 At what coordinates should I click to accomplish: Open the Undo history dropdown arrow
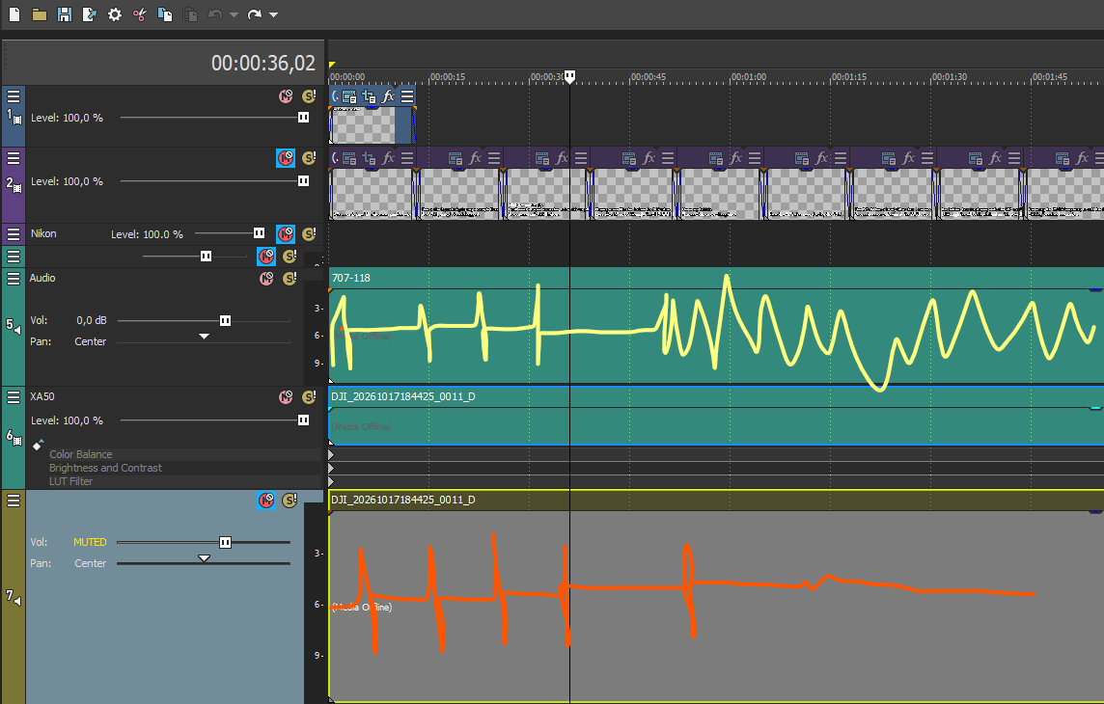pyautogui.click(x=234, y=14)
